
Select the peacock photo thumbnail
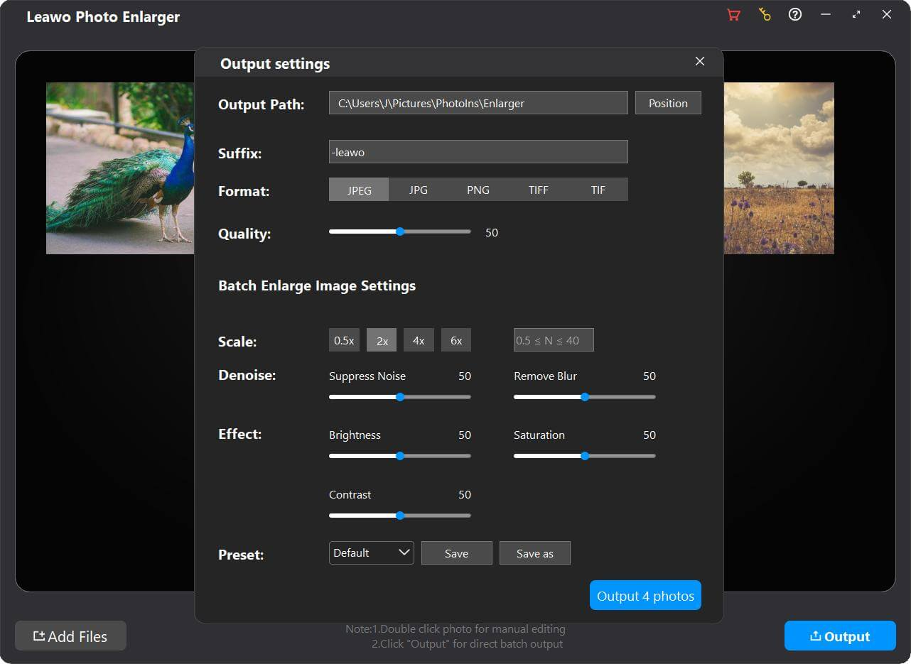pos(119,168)
